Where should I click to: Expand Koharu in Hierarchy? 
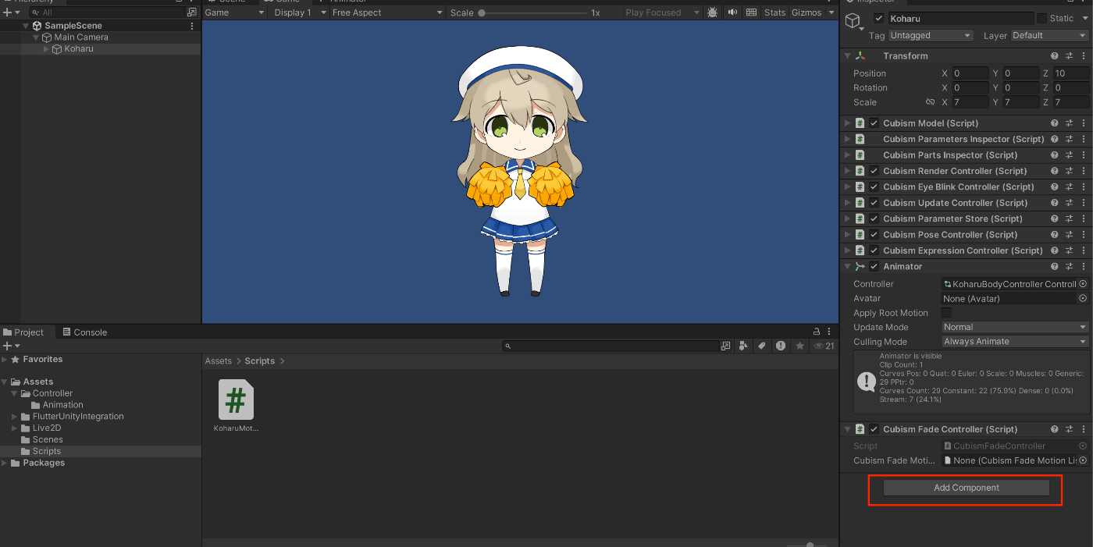coord(46,49)
